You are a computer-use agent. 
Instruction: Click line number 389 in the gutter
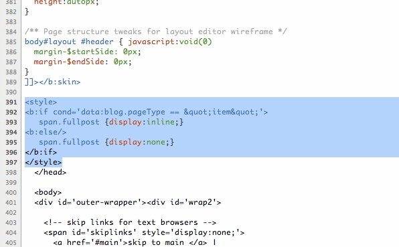(x=11, y=82)
